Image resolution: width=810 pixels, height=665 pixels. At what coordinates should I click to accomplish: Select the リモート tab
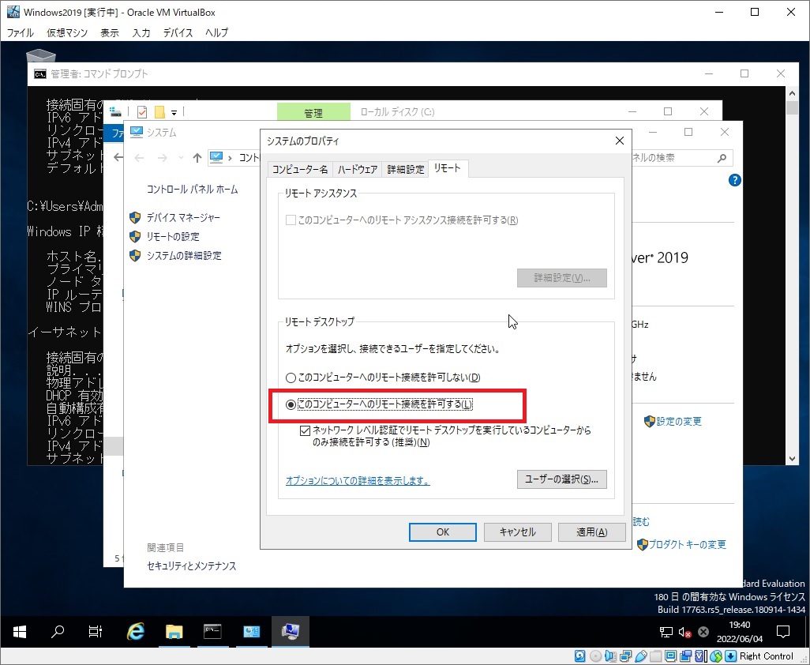tap(448, 168)
